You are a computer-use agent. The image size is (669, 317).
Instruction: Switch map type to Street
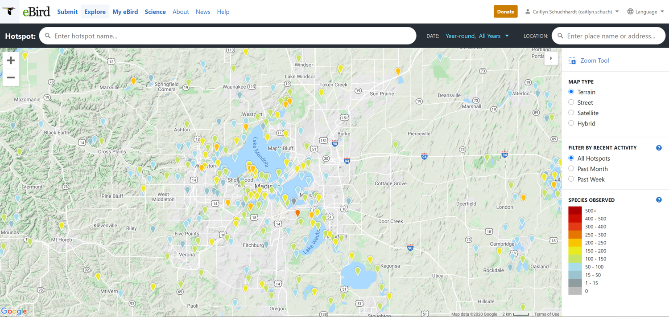tap(571, 102)
